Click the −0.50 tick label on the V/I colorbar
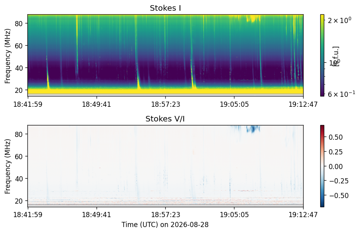 (339, 195)
